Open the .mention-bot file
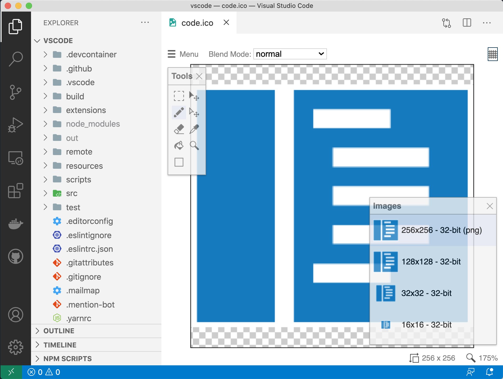 (x=96, y=305)
